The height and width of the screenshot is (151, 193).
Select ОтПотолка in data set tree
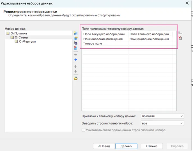tap(19, 33)
